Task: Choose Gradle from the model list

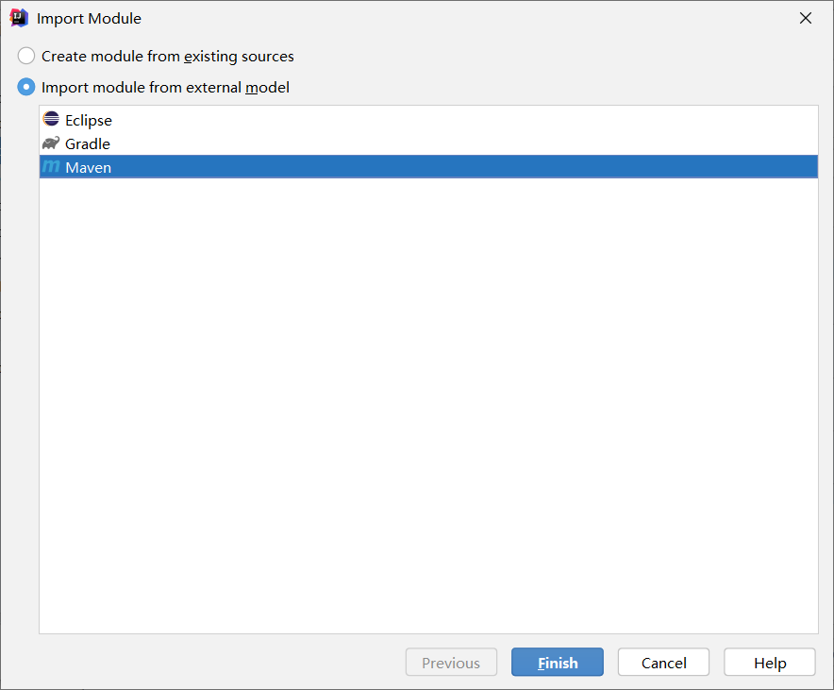Action: [x=88, y=143]
